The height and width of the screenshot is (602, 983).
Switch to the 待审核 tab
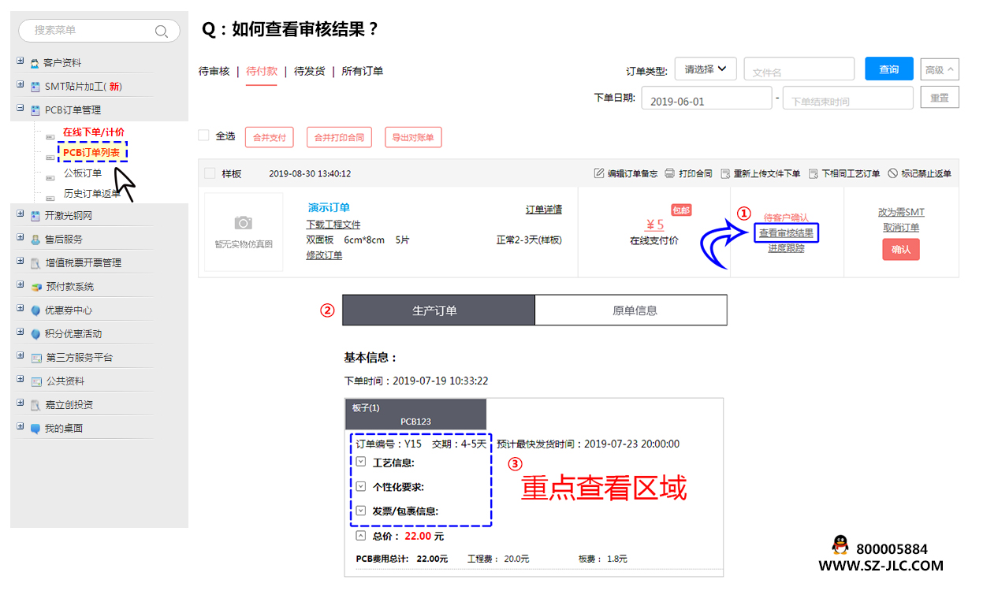click(x=214, y=71)
